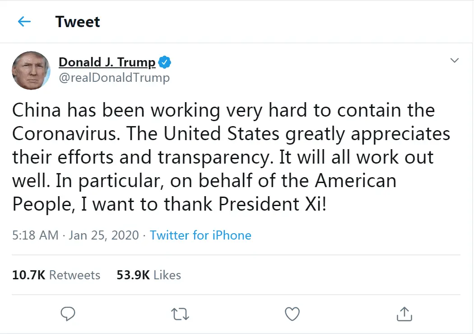Click the Jan 25, 2020 date
This screenshot has height=334, width=474.
pos(104,235)
